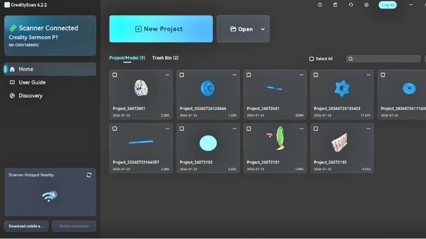The image size is (426, 239).
Task: Expand the Open button dropdown arrow
Action: point(263,29)
